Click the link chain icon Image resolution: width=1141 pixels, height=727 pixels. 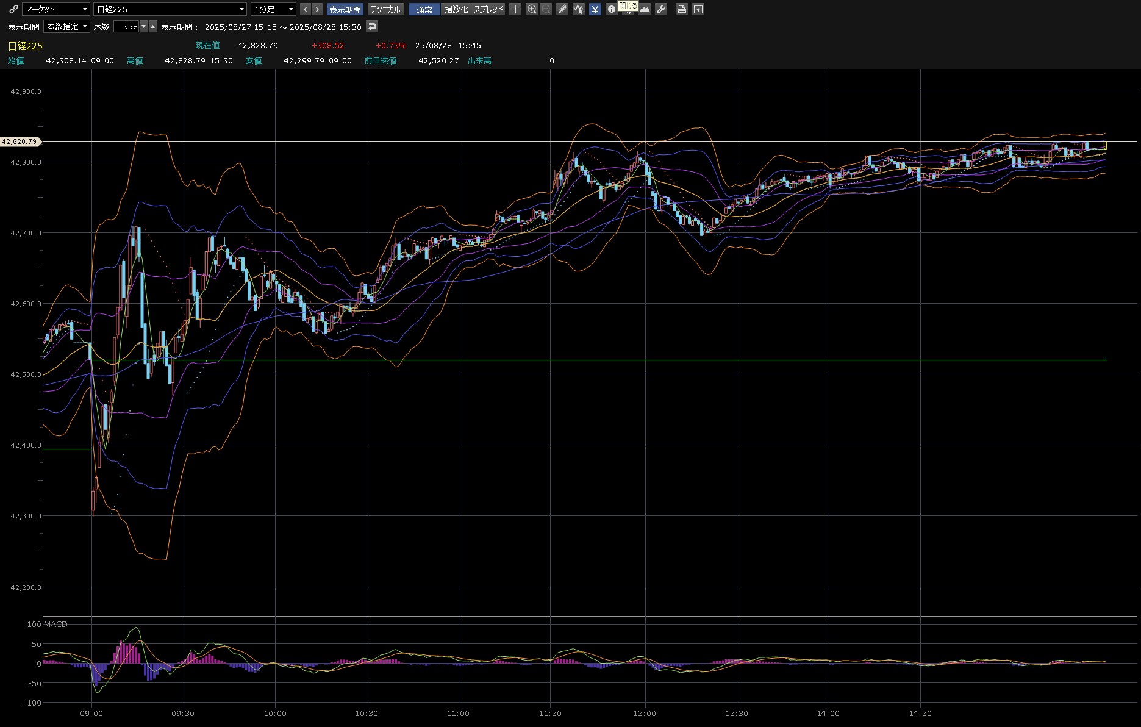coord(13,9)
